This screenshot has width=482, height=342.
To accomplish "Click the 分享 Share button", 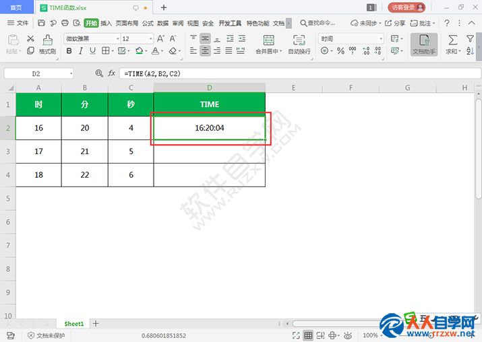I will [395, 23].
